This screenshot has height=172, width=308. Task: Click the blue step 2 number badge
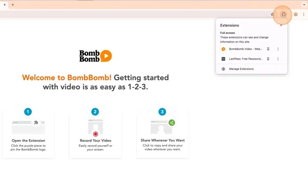click(95, 112)
